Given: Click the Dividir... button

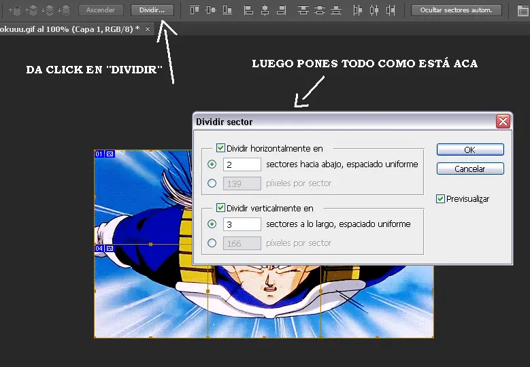Looking at the screenshot, I should (152, 10).
